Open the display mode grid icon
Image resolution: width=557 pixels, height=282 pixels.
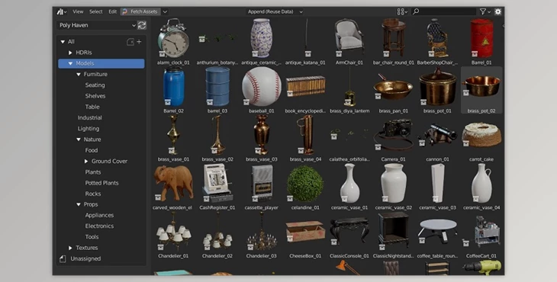click(402, 11)
